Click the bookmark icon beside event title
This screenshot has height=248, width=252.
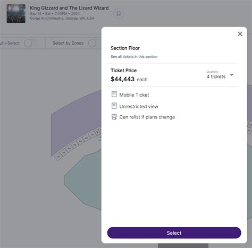[x=119, y=14]
